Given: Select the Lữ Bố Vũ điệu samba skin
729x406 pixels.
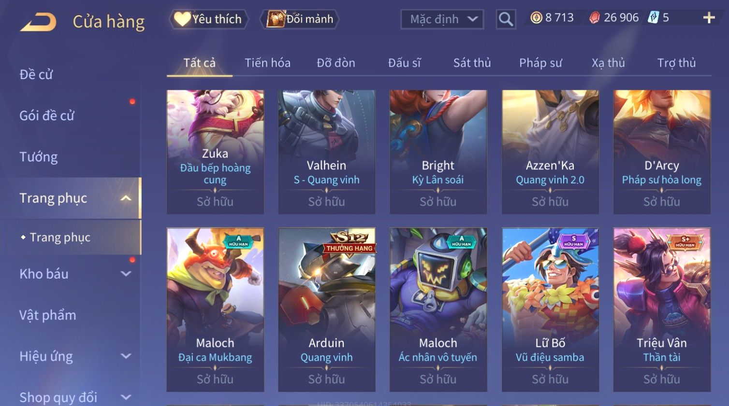Looking at the screenshot, I should [x=550, y=309].
